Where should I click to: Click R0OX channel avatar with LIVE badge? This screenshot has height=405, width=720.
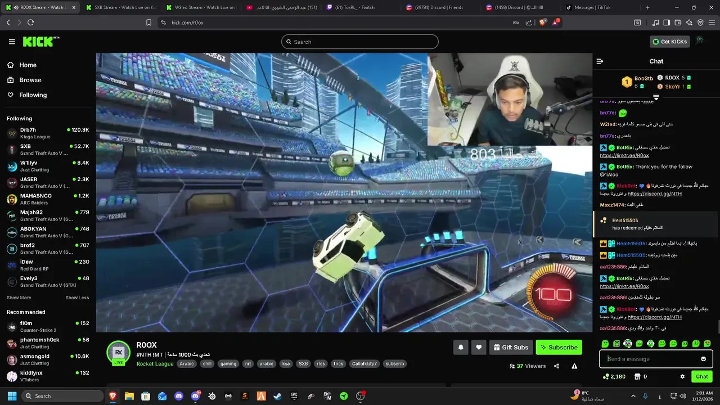tap(119, 353)
